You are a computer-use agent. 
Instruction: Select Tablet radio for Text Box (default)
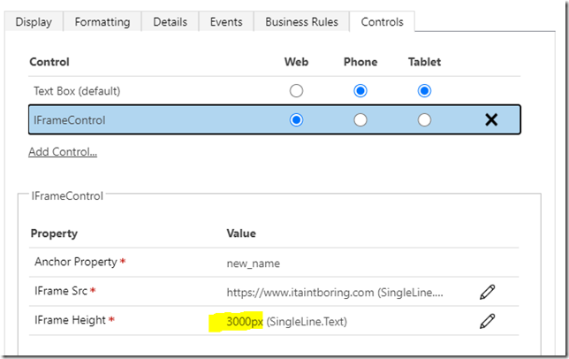[x=424, y=90]
